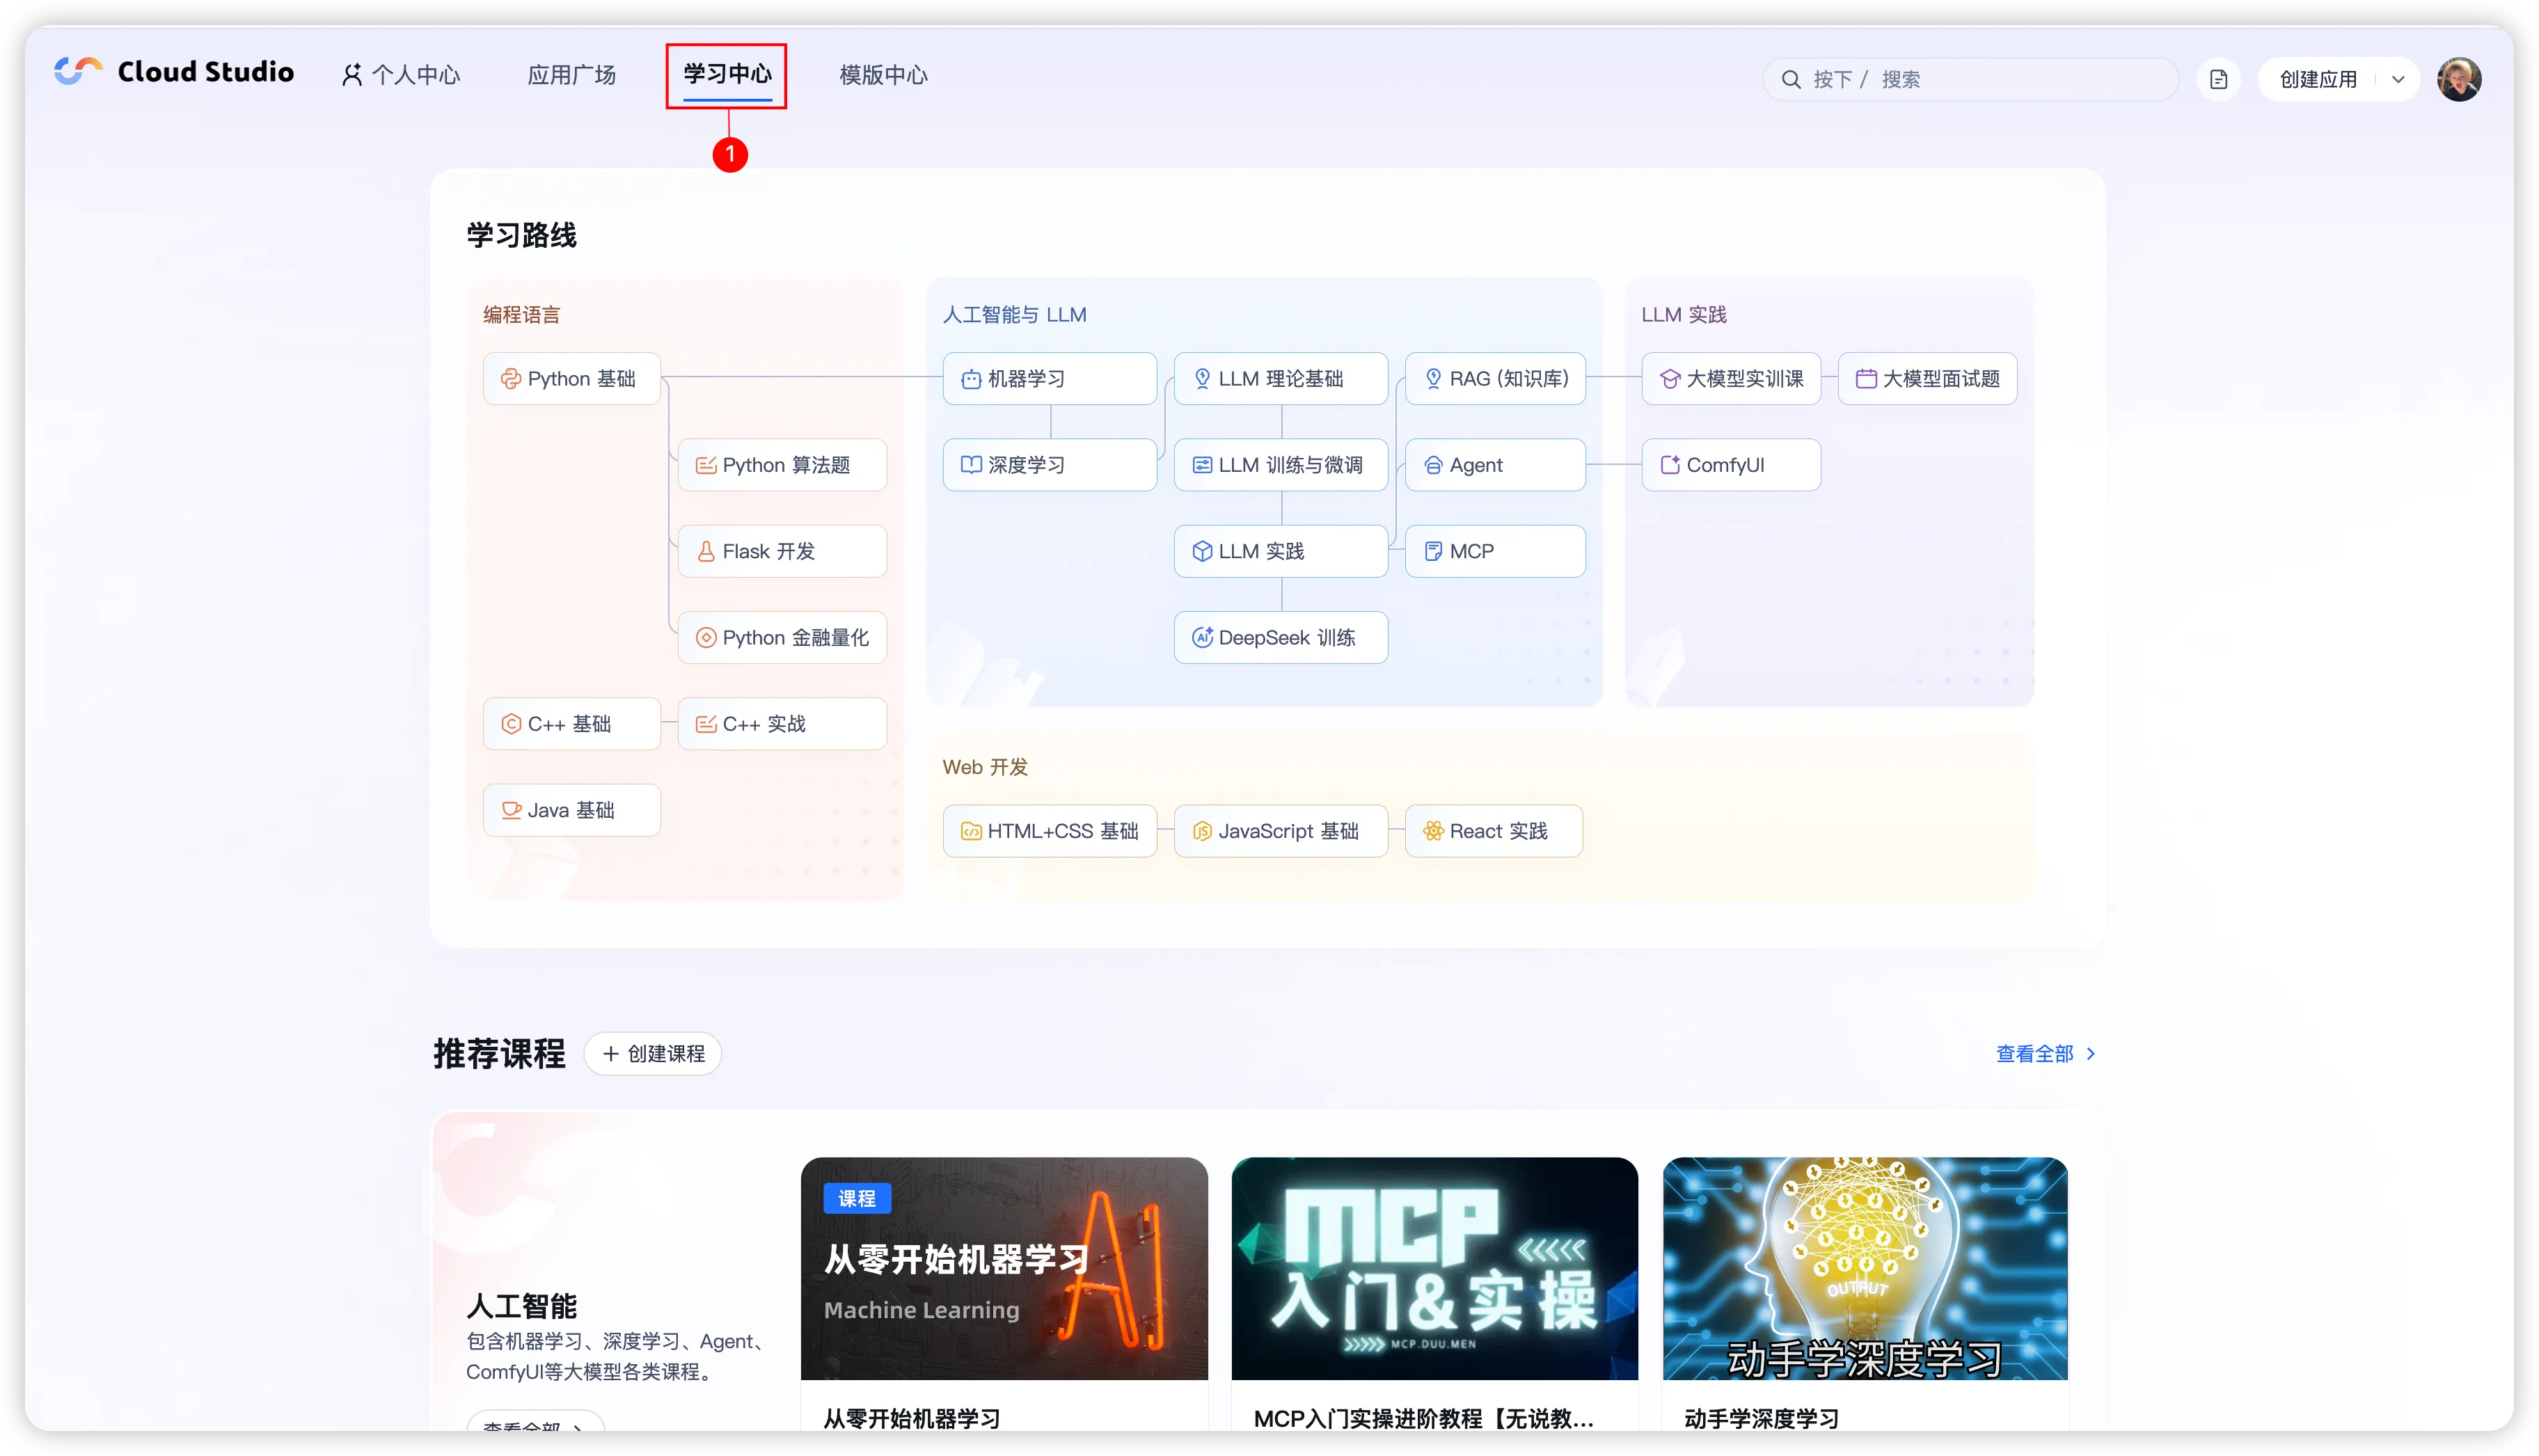Open the user avatar profile
This screenshot has height=1456, width=2539.
point(2458,79)
